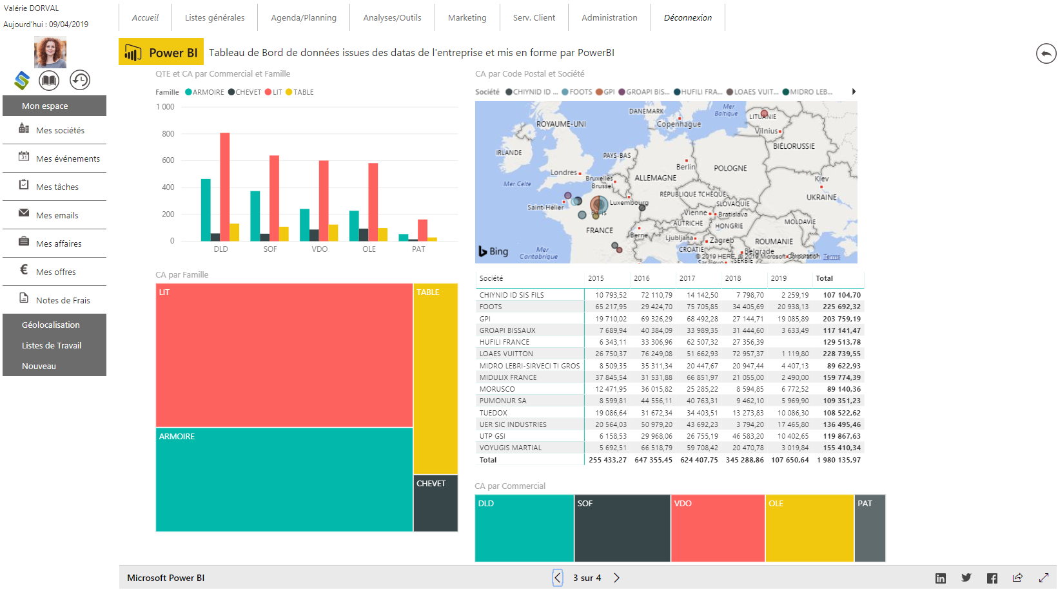The width and height of the screenshot is (1058, 590).
Task: Click the Mes offres euro icon
Action: click(x=24, y=270)
